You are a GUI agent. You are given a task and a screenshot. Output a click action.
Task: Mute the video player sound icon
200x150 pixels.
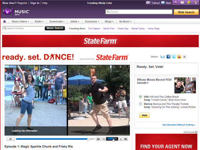(104, 139)
